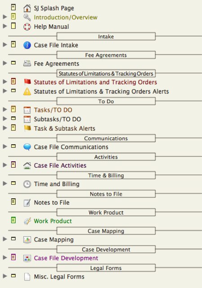202x288 pixels.
Task: Expand the Fee Agreements disclosure triangle
Action: [5, 63]
